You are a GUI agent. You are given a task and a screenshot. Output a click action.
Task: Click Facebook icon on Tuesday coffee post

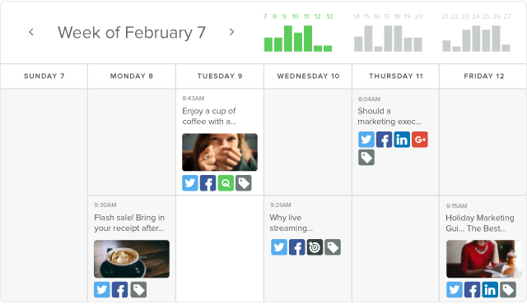pyautogui.click(x=208, y=183)
